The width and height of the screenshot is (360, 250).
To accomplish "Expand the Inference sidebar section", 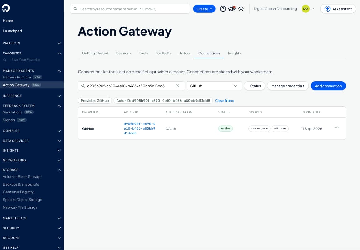I will (x=32, y=96).
